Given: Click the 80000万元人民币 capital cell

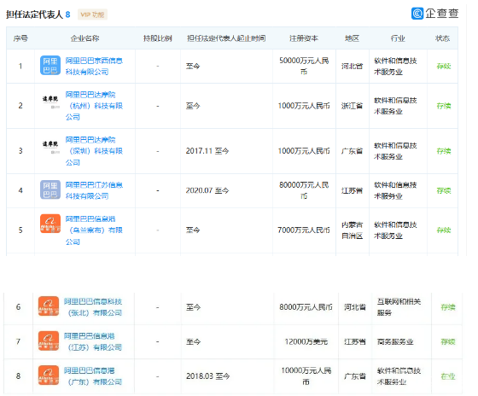Looking at the screenshot, I should tap(304, 190).
